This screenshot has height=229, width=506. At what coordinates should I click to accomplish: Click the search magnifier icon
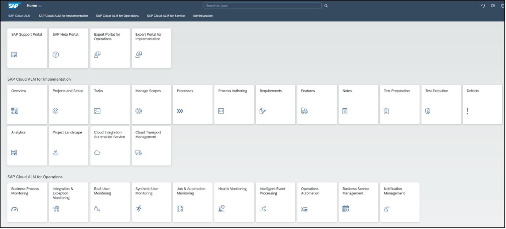326,6
